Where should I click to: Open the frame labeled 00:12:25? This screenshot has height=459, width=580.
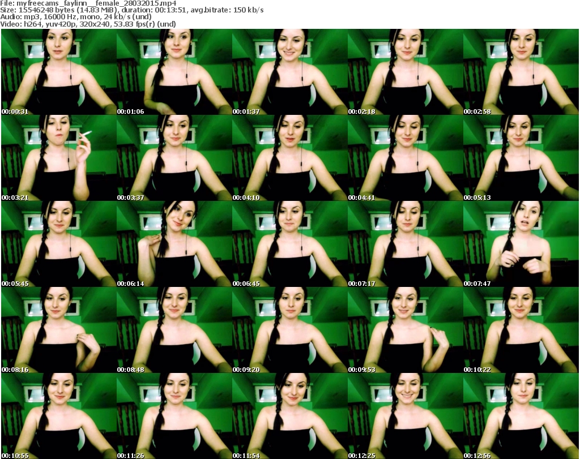pyautogui.click(x=405, y=416)
